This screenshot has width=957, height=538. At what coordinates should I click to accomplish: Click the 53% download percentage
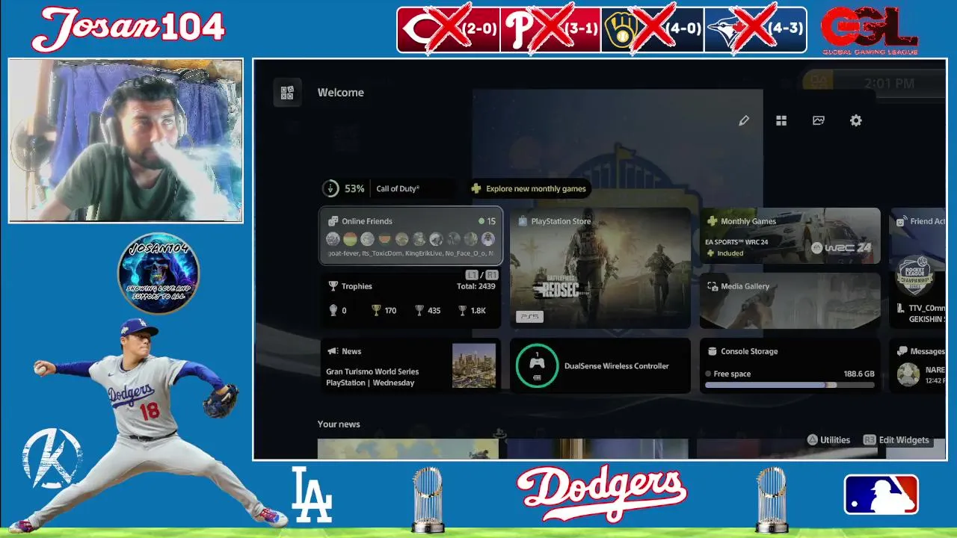[x=354, y=189]
